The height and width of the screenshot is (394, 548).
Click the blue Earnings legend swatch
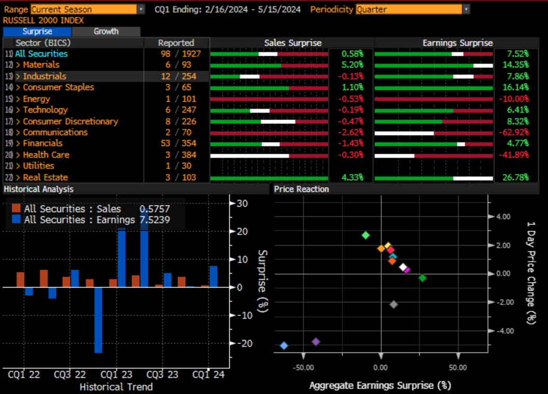point(16,219)
